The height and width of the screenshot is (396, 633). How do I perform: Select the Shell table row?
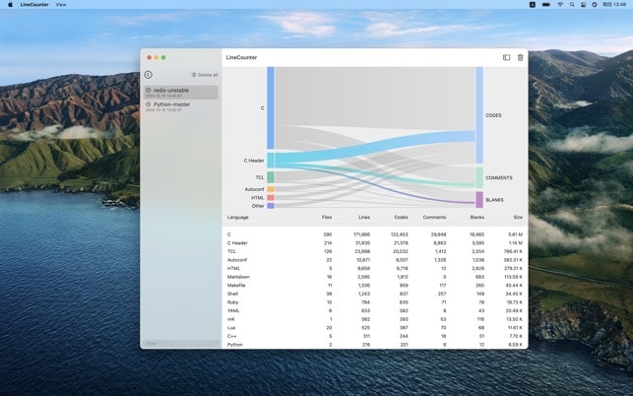(x=375, y=294)
